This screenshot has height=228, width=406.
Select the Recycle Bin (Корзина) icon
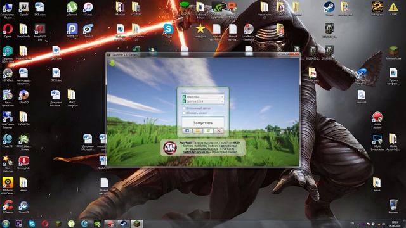pos(393,206)
